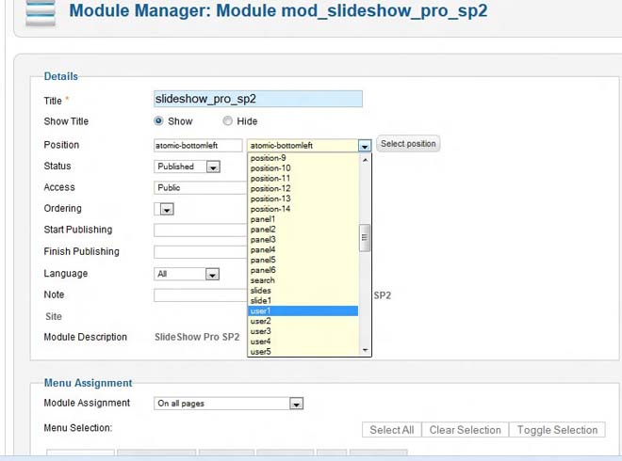Viewport: 622px width, 461px height.
Task: Expand the Position combo box arrow
Action: click(x=365, y=146)
